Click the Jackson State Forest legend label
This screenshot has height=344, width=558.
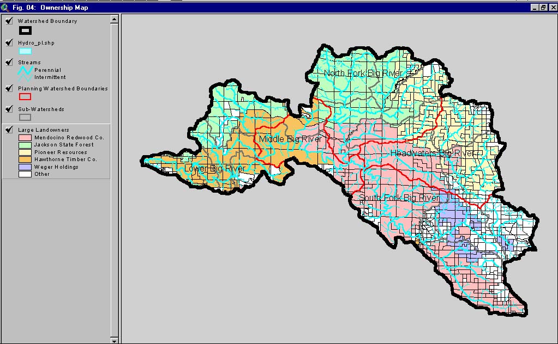coord(64,145)
